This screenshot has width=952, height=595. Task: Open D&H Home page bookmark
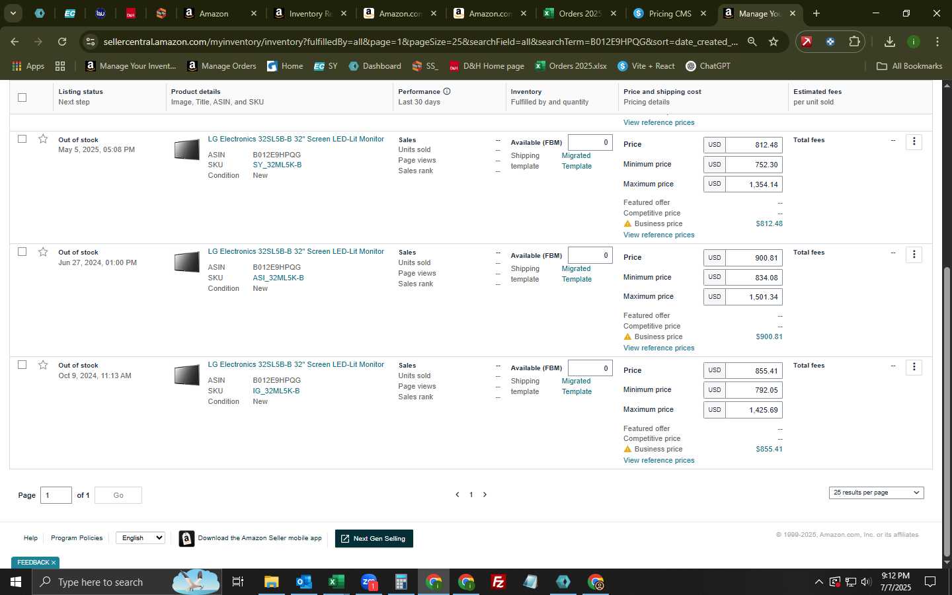coord(487,66)
